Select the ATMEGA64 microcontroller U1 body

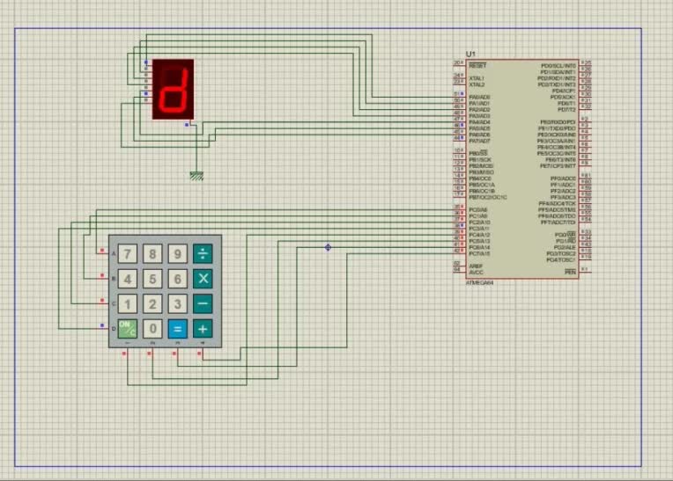522,169
